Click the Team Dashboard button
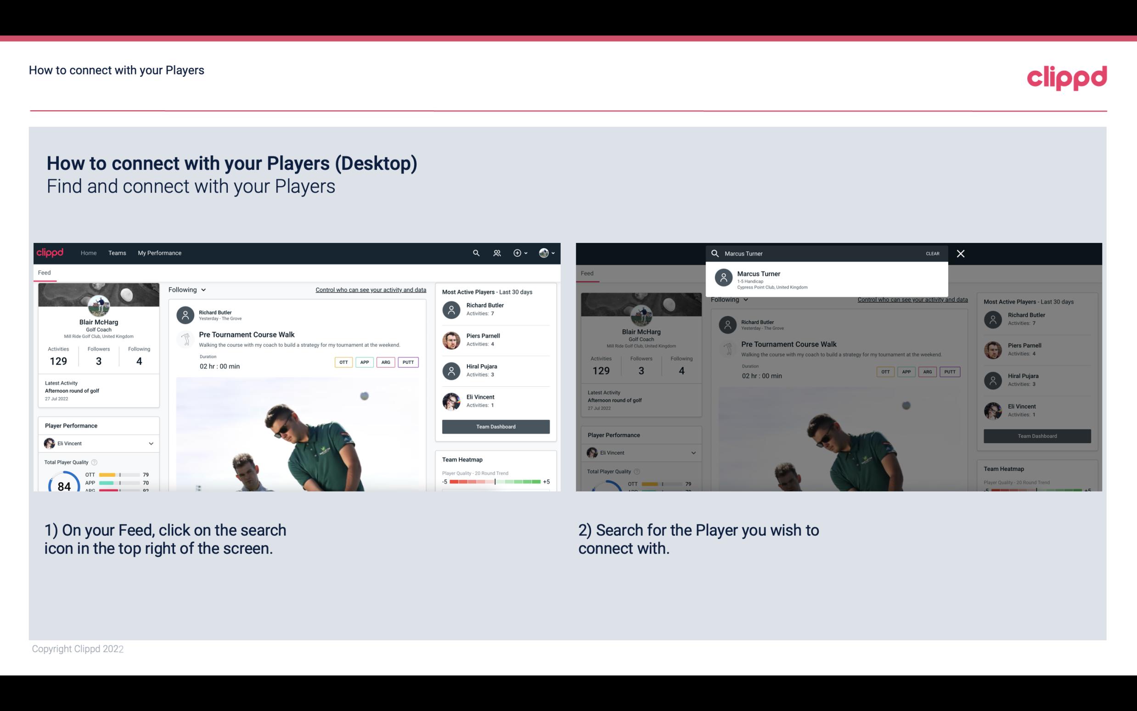Viewport: 1137px width, 711px height. (495, 426)
